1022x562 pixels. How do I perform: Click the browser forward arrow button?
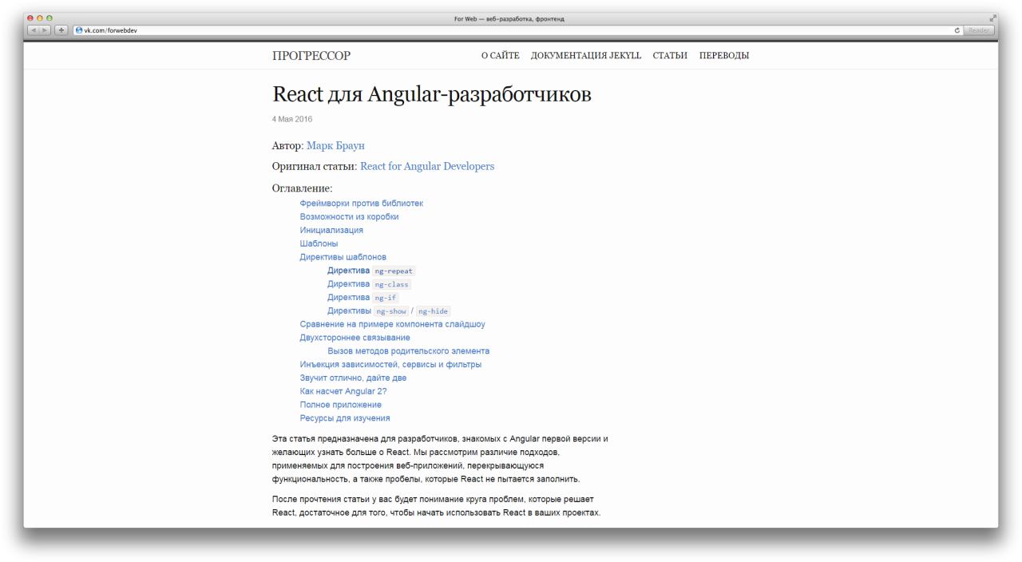click(x=46, y=30)
